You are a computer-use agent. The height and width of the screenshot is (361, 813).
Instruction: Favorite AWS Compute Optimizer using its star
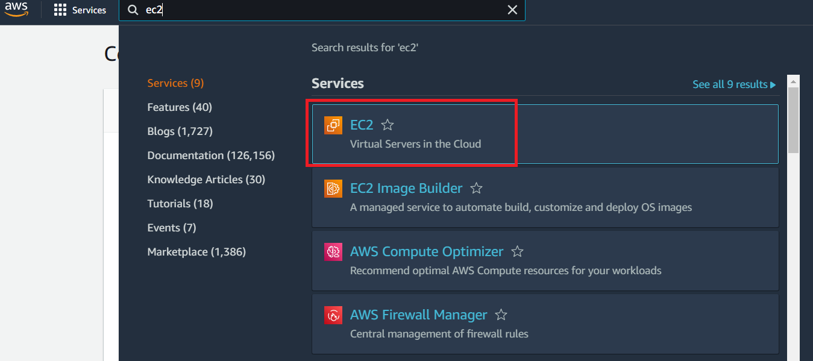tap(517, 251)
